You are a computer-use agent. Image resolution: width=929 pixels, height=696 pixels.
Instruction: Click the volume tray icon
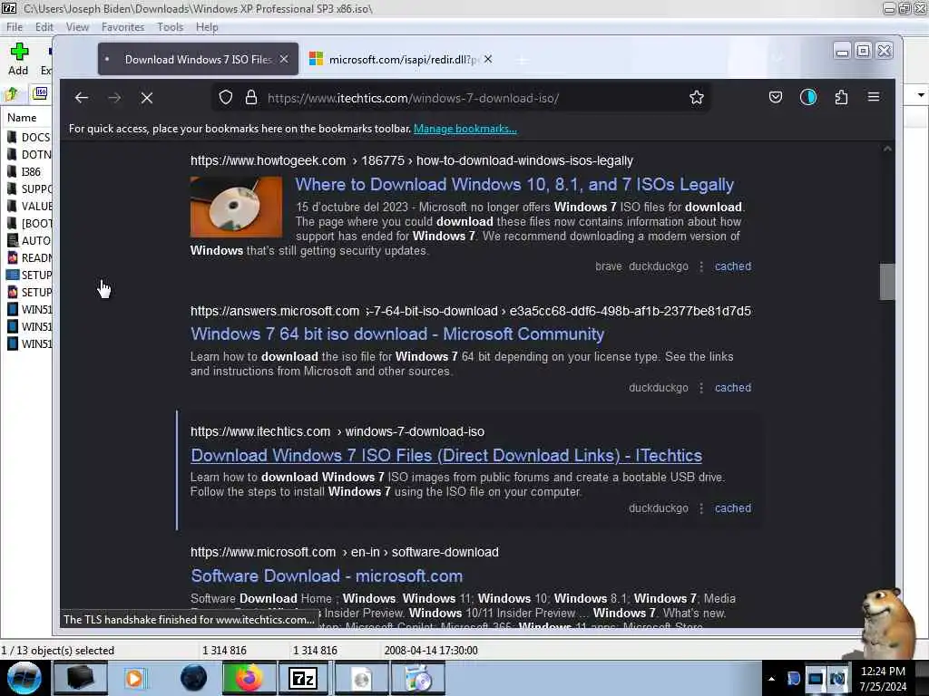836,678
